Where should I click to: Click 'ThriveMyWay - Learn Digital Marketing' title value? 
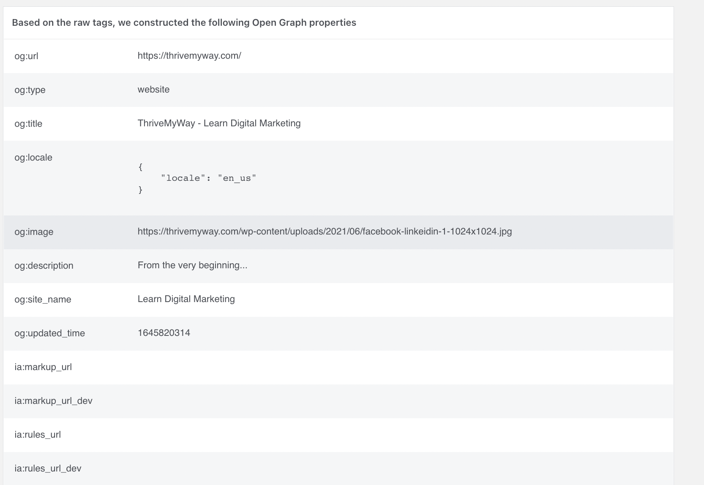point(219,123)
